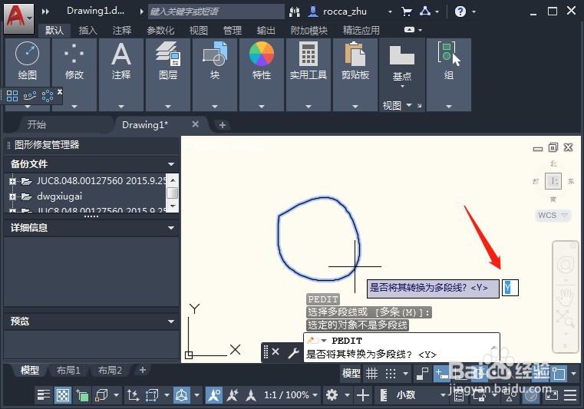Open the 图层 (Layers) panel

pyautogui.click(x=168, y=74)
